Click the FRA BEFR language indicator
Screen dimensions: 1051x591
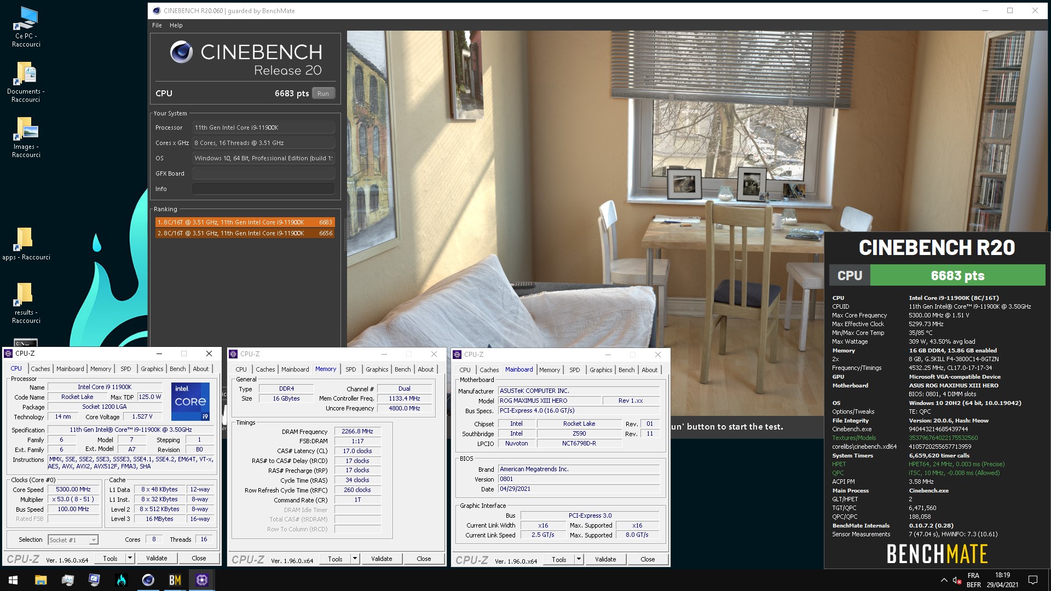(x=973, y=580)
